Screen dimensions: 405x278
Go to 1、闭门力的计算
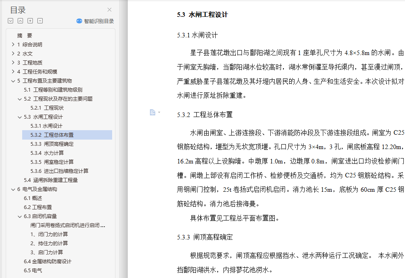(49, 234)
